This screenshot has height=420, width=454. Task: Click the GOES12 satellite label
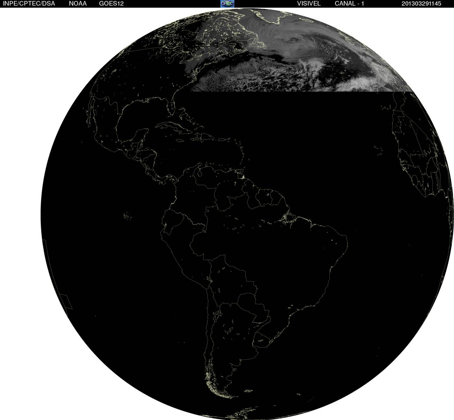(x=111, y=3)
